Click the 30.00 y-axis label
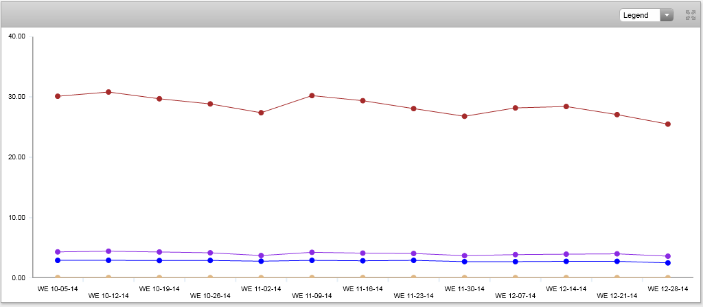Screen dimensions: 703x307 [x=16, y=97]
